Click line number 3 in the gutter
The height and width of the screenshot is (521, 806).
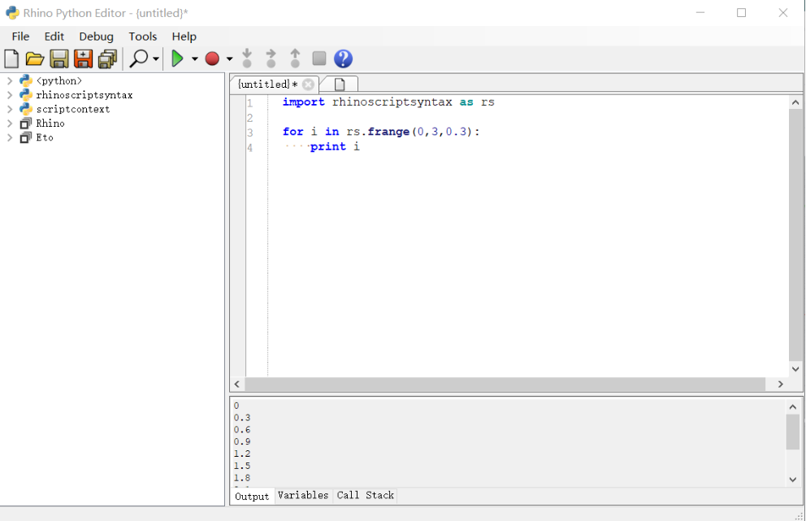click(x=249, y=132)
